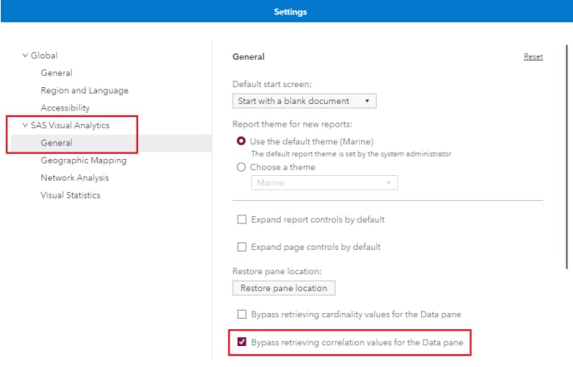Image resolution: width=573 pixels, height=367 pixels.
Task: Uncheck Bypass retrieving correlation values checkbox
Action: pyautogui.click(x=241, y=343)
